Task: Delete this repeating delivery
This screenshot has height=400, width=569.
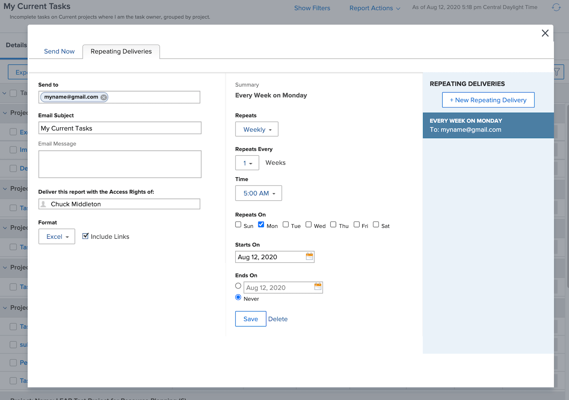Action: click(x=278, y=319)
